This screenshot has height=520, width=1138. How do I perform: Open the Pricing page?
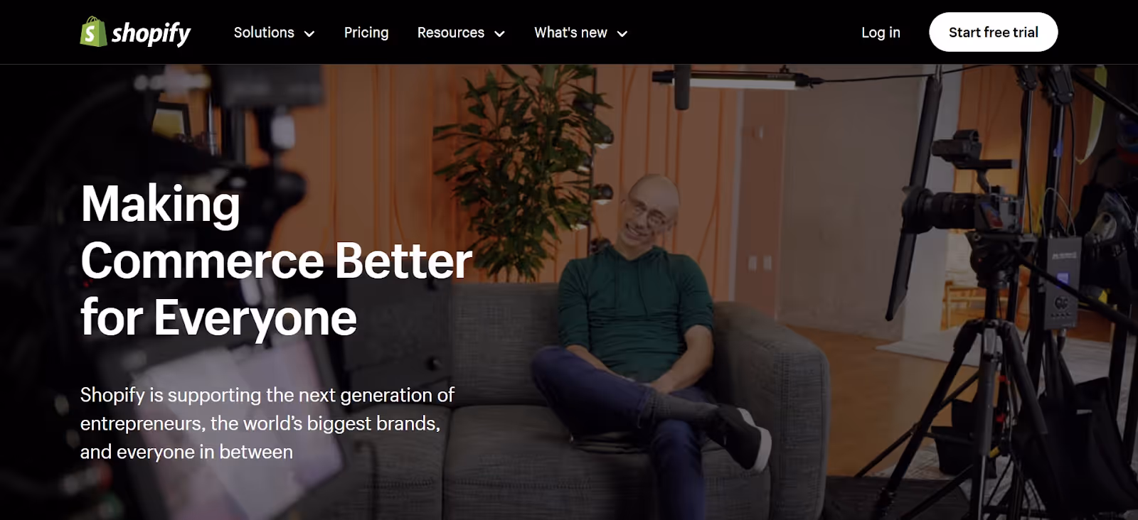(366, 33)
